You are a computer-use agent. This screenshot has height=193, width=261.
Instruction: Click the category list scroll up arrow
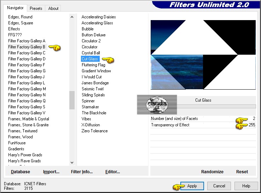[x=72, y=17]
